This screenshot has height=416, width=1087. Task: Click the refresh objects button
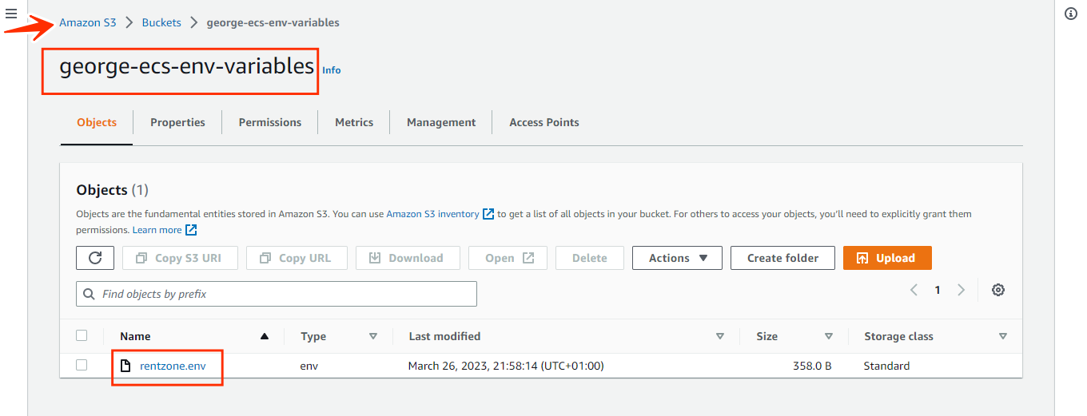(95, 258)
